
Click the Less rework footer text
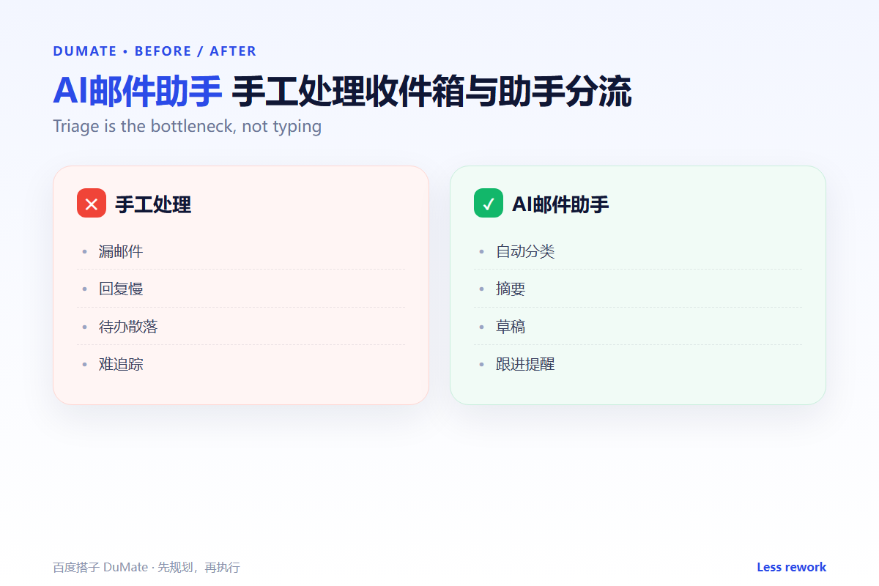[x=791, y=567]
